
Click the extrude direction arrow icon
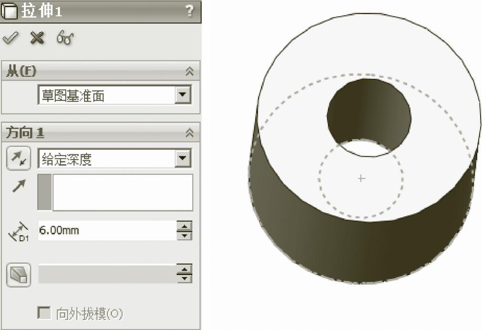tap(19, 186)
